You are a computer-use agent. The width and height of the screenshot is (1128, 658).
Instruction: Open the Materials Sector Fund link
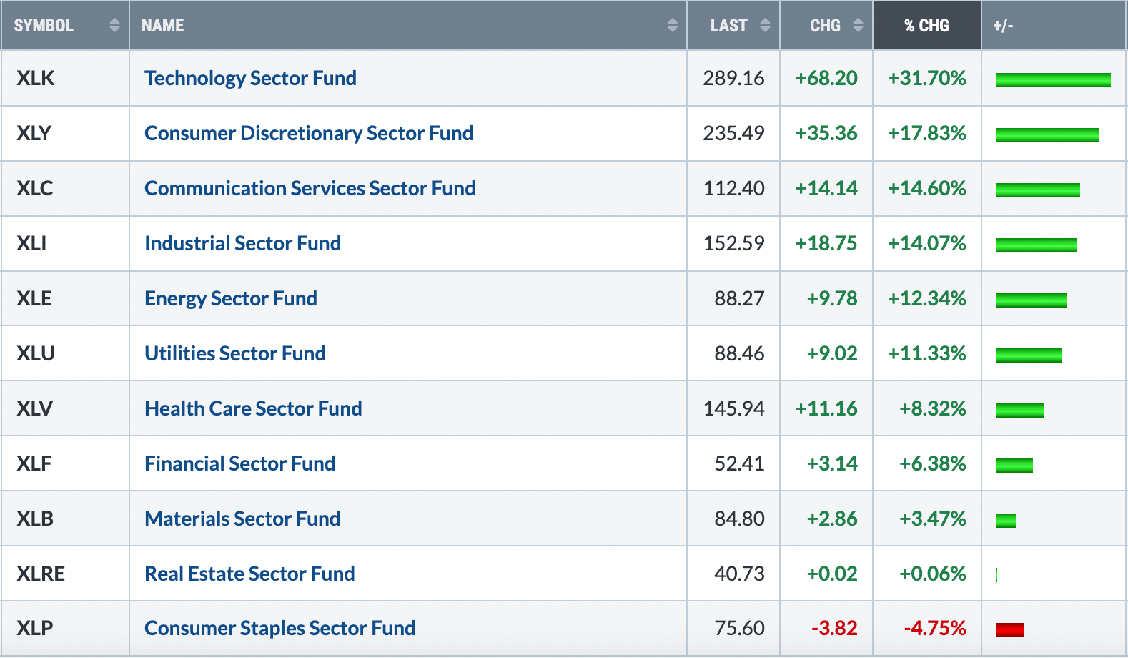click(x=242, y=519)
